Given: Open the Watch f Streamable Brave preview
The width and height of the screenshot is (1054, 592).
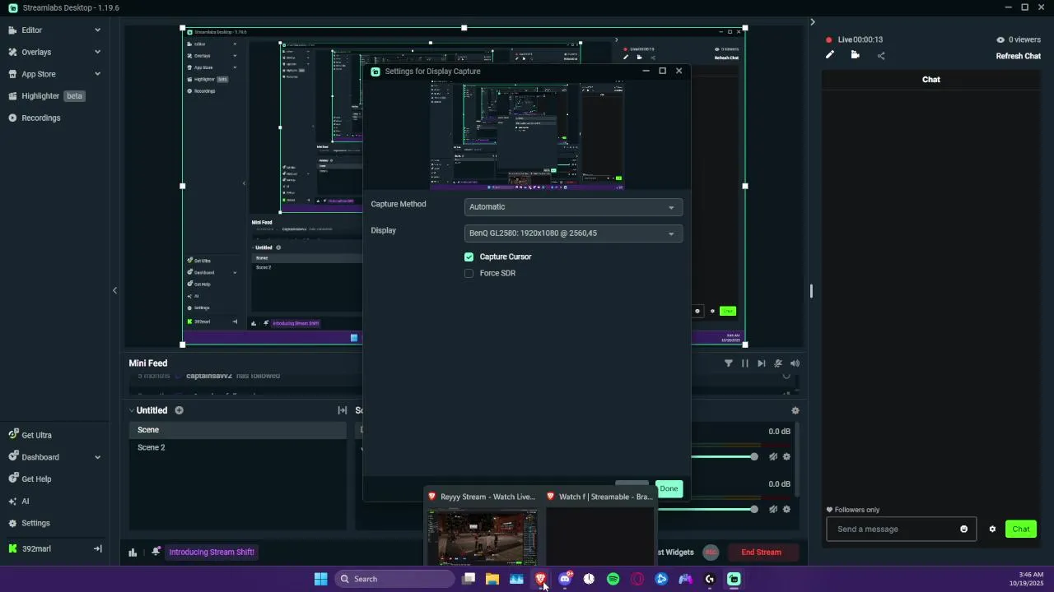Looking at the screenshot, I should pos(600,528).
